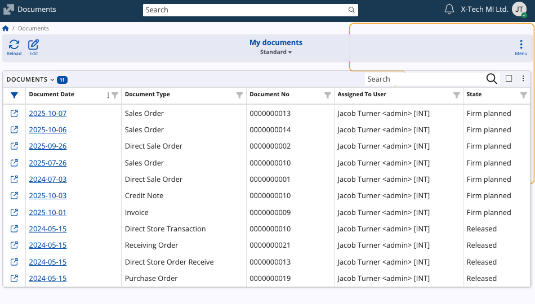
Task: Toggle the square checkbox beside table search
Action: pyautogui.click(x=509, y=79)
